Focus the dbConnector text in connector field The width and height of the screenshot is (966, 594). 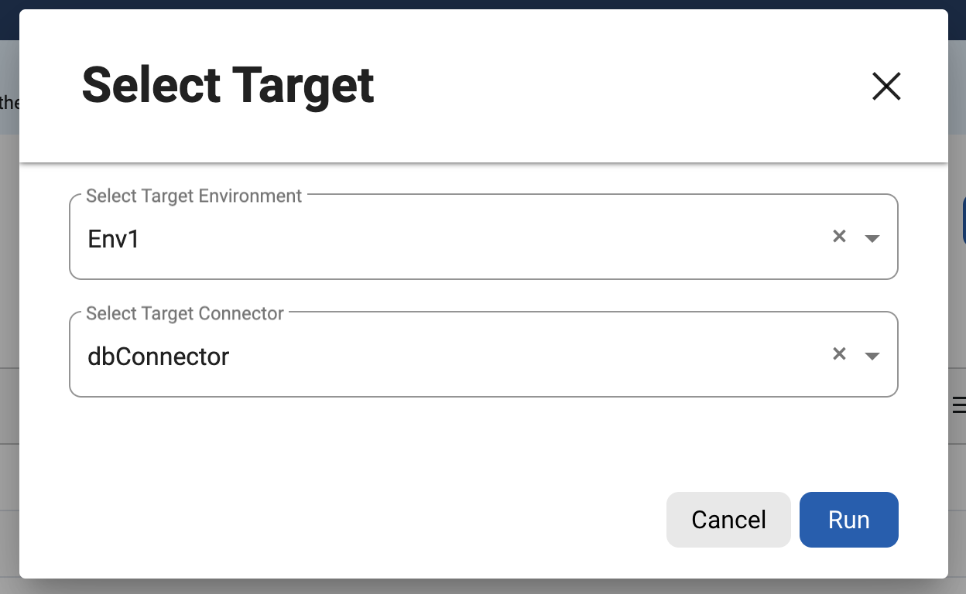point(159,357)
